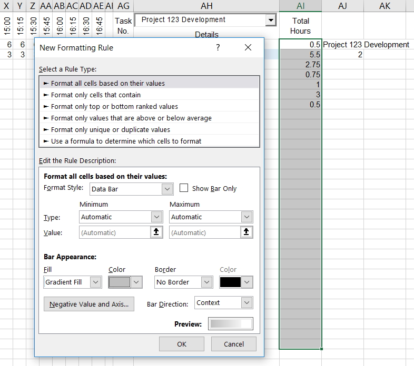Select column AH header
414x366 pixels.
tap(206, 6)
